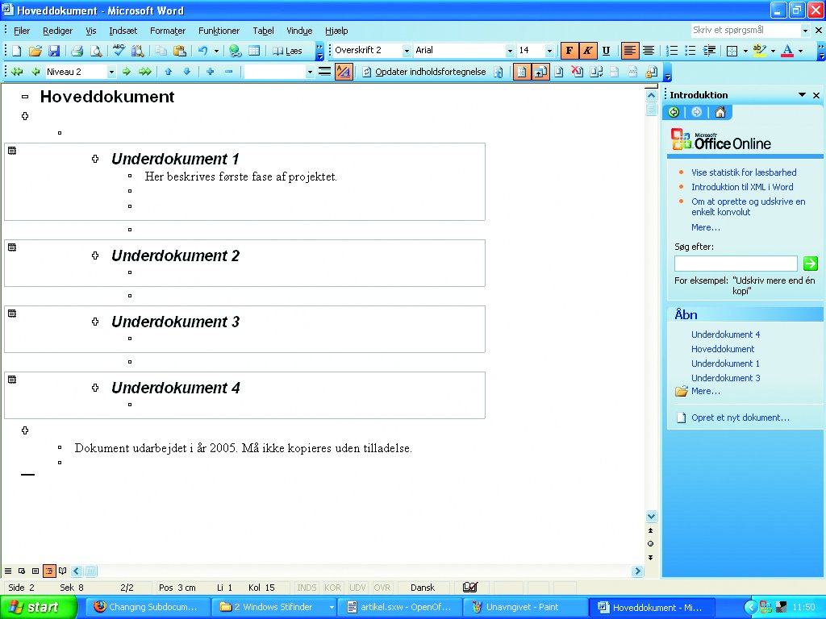The height and width of the screenshot is (619, 826).
Task: Move selected heading down arrow
Action: pos(187,72)
